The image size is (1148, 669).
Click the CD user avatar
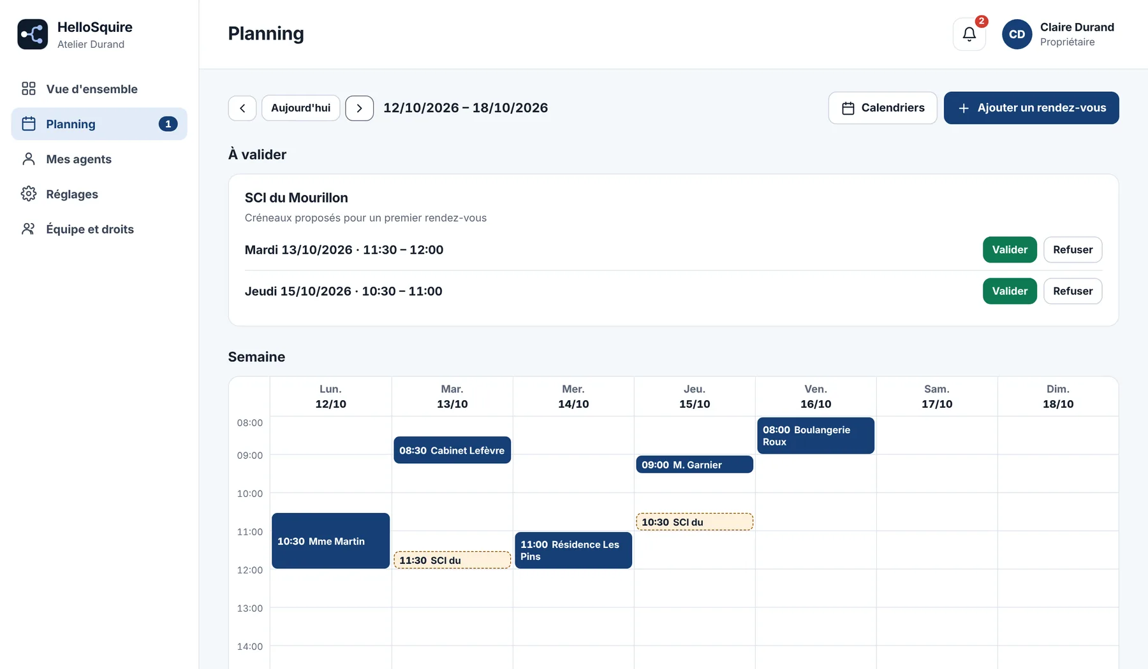coord(1017,34)
